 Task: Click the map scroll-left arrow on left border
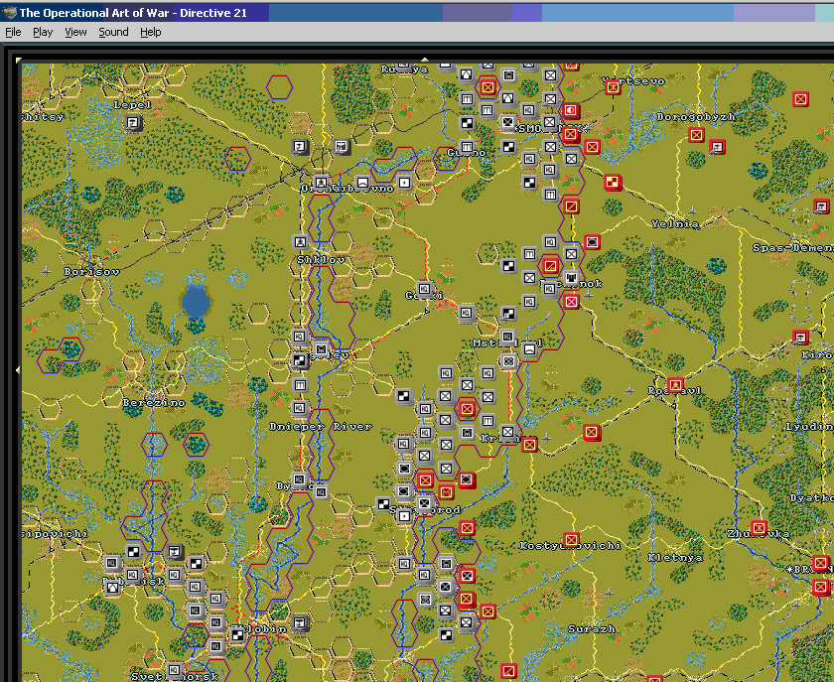point(18,369)
